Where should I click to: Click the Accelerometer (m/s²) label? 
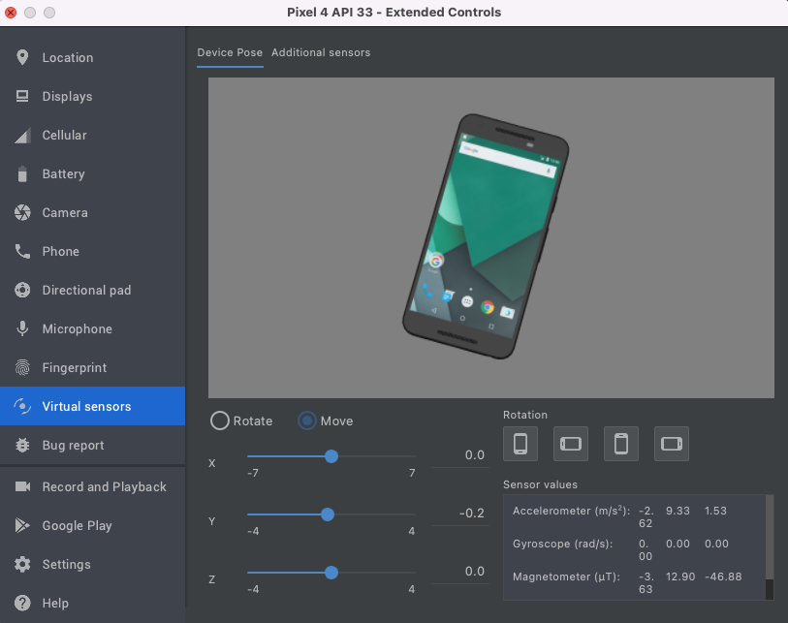click(x=572, y=511)
